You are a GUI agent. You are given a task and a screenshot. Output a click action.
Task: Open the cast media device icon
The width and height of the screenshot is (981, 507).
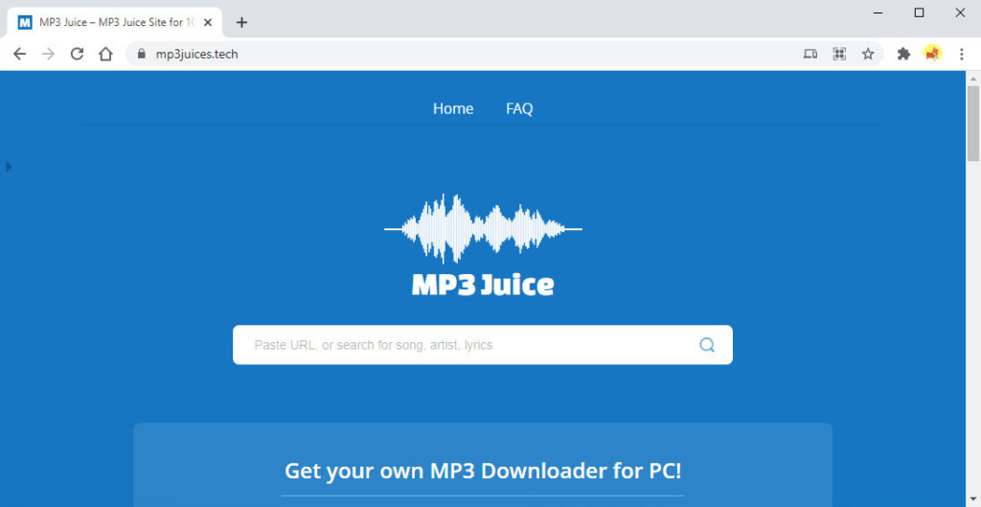(810, 54)
